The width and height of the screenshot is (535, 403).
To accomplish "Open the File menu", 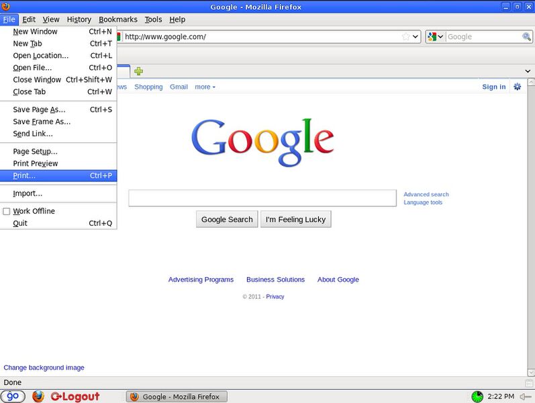I will coord(9,19).
